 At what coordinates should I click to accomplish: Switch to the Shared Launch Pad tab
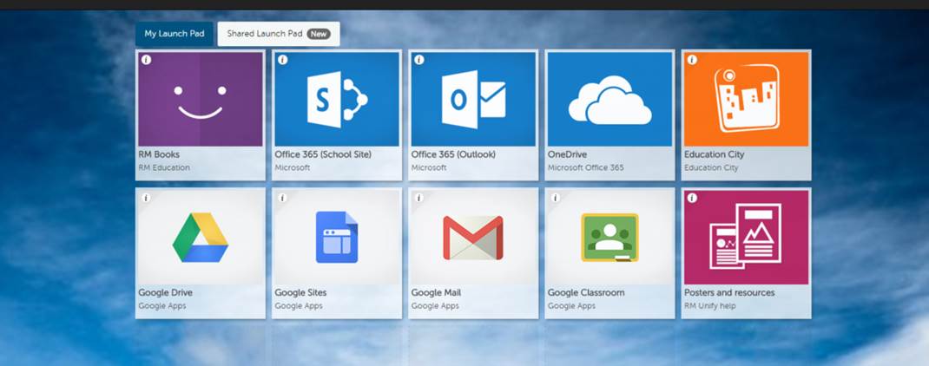pos(265,34)
